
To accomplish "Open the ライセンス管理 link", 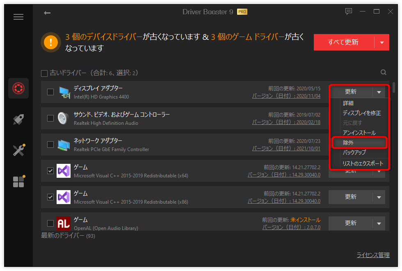I will pyautogui.click(x=373, y=255).
